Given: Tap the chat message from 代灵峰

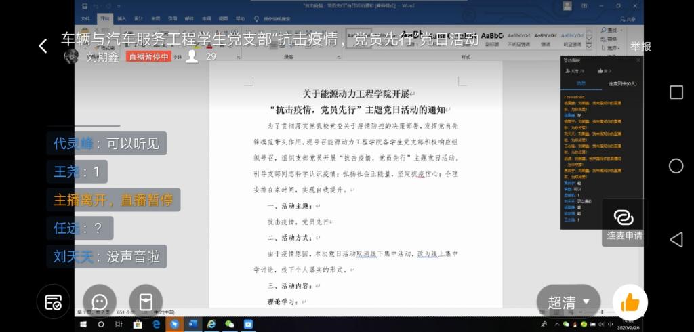Looking at the screenshot, I should (107, 143).
